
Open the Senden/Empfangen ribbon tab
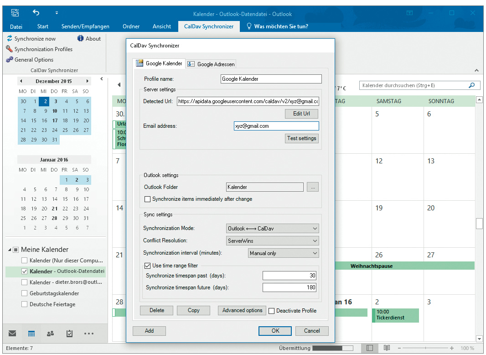(x=85, y=26)
